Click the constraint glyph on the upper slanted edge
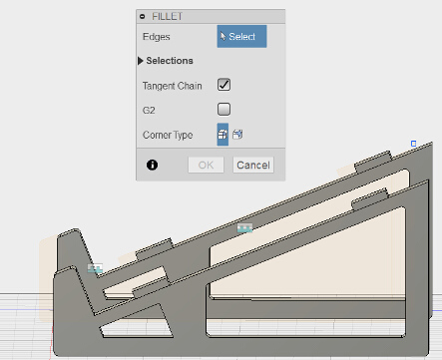The image size is (442, 360). (244, 227)
